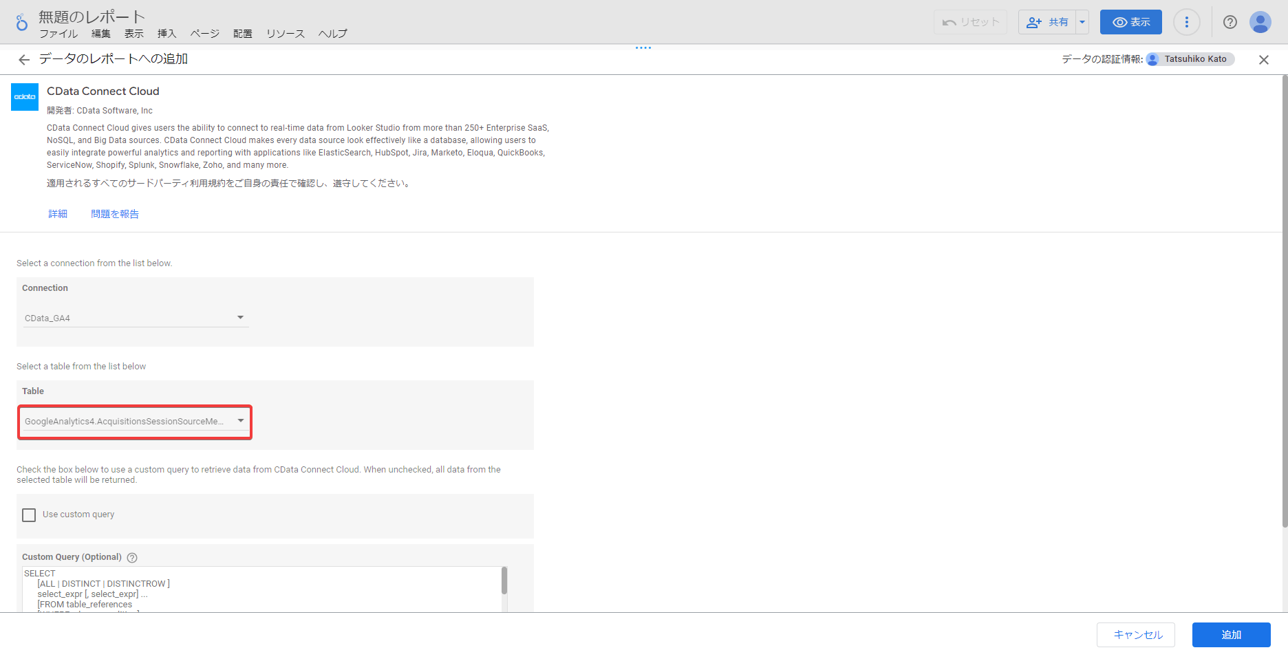Screen dimensions: 1288x661
Task: Open the 編集 menu
Action: point(101,34)
